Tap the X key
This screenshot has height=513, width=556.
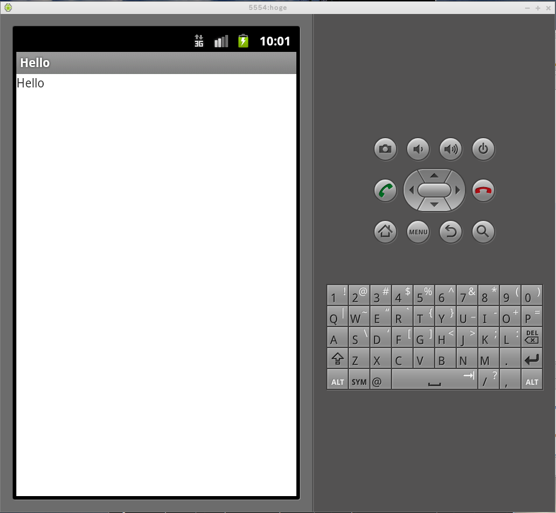381,358
